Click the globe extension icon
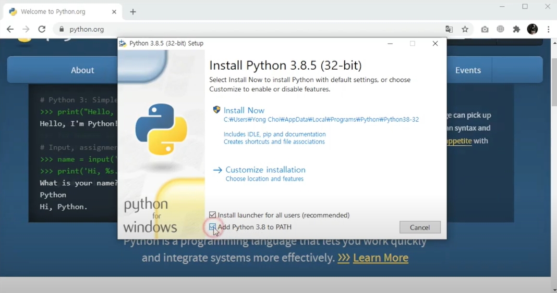Image resolution: width=557 pixels, height=293 pixels. click(x=501, y=29)
